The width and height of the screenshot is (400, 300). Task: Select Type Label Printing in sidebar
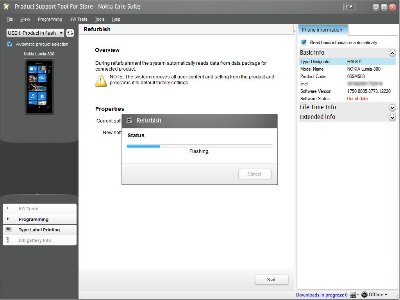click(x=39, y=230)
